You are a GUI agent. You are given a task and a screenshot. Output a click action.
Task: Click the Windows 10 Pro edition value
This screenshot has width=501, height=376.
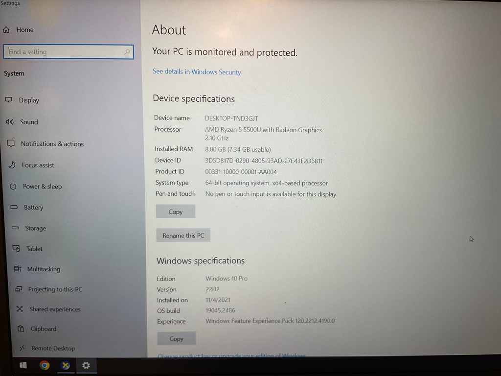point(227,279)
